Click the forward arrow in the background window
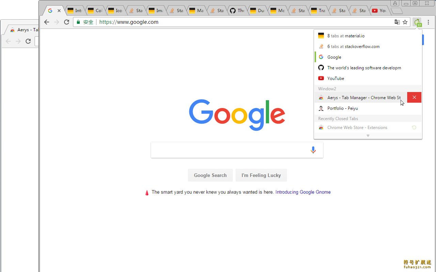 18,41
